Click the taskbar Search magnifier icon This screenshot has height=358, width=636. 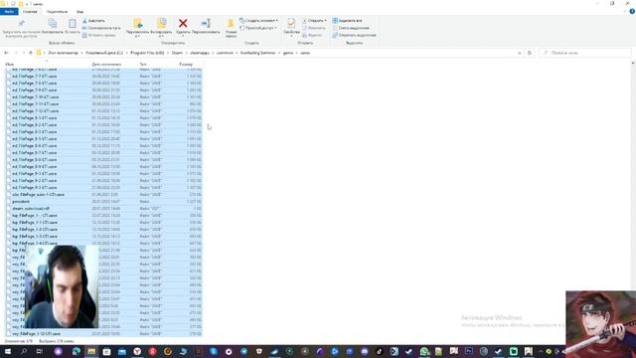tap(23, 351)
